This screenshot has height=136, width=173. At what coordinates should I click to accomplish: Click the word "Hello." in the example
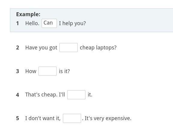[x=32, y=23]
